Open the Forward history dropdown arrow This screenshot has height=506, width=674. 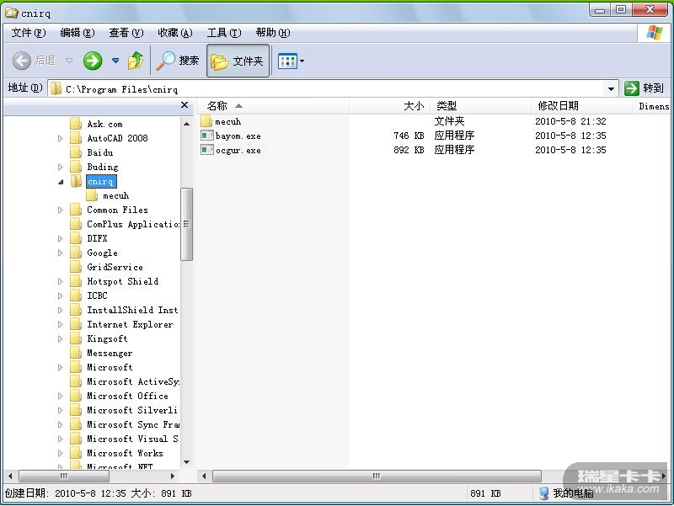click(115, 61)
